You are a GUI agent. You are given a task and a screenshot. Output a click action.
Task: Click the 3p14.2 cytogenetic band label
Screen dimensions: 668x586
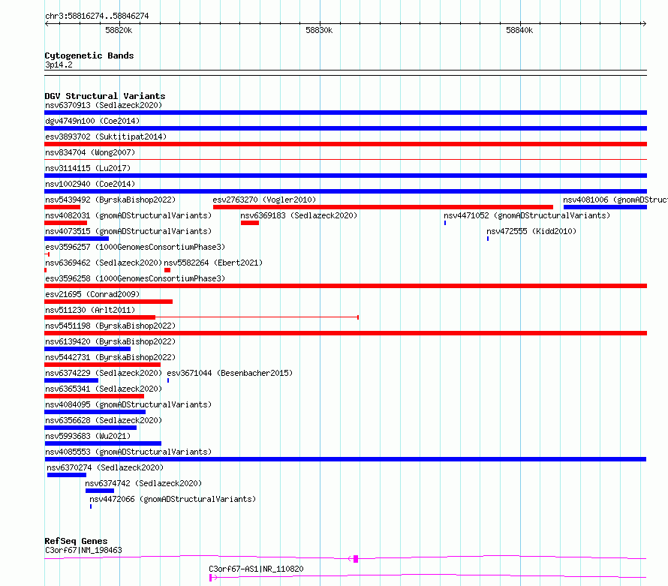click(x=59, y=65)
